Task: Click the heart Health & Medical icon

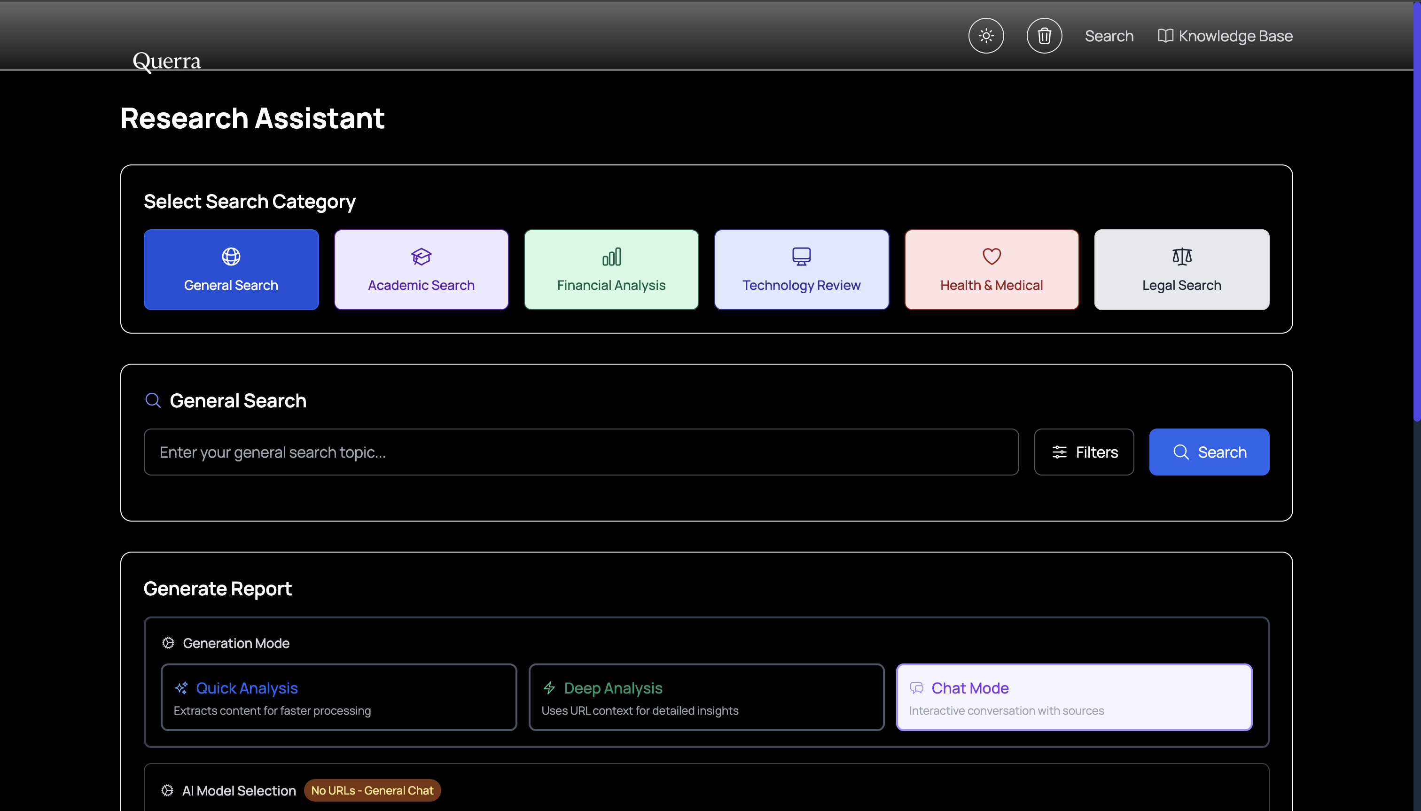Action: 992,256
